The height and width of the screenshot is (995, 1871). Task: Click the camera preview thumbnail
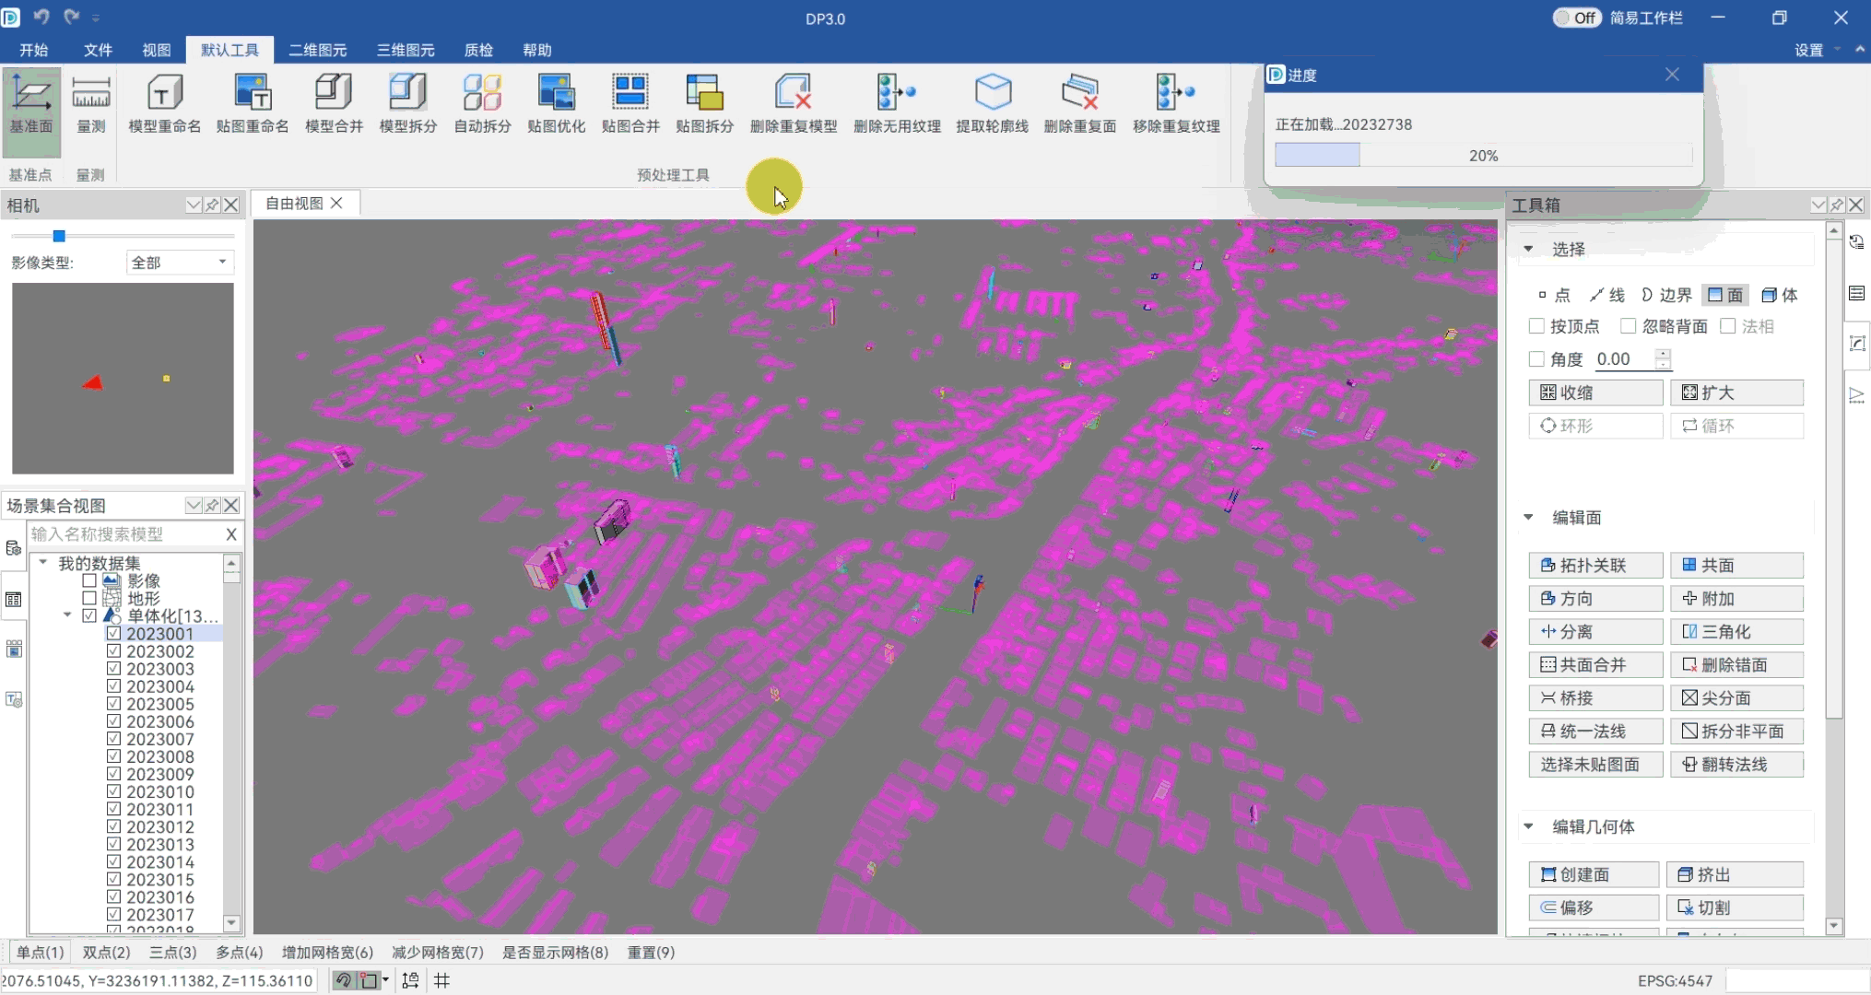(x=123, y=379)
